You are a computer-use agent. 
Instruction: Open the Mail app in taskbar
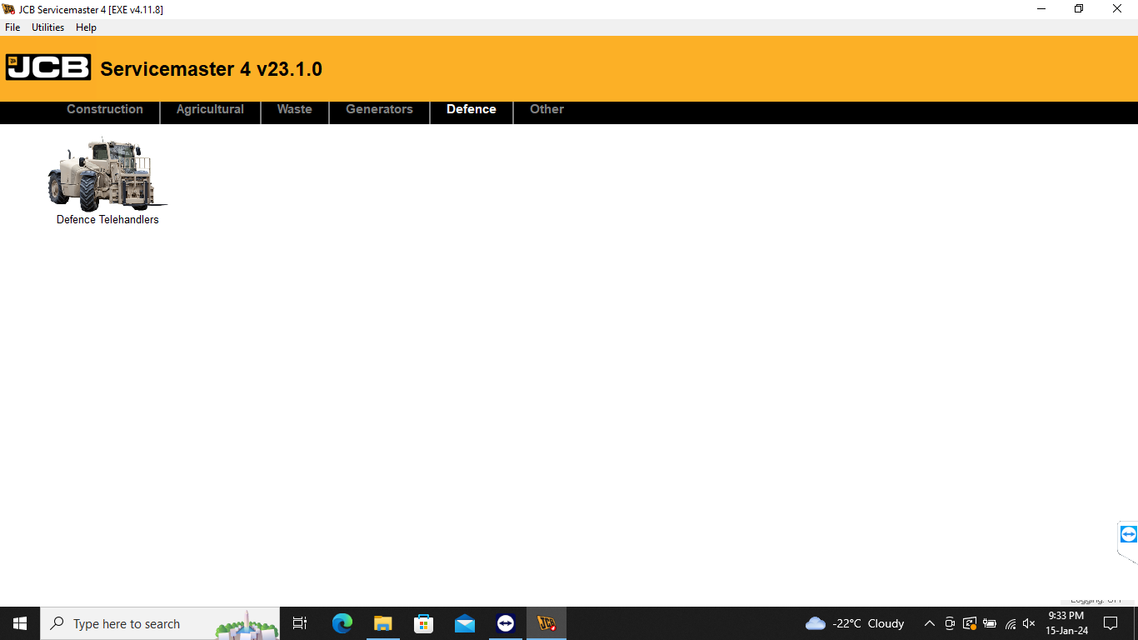tap(465, 623)
